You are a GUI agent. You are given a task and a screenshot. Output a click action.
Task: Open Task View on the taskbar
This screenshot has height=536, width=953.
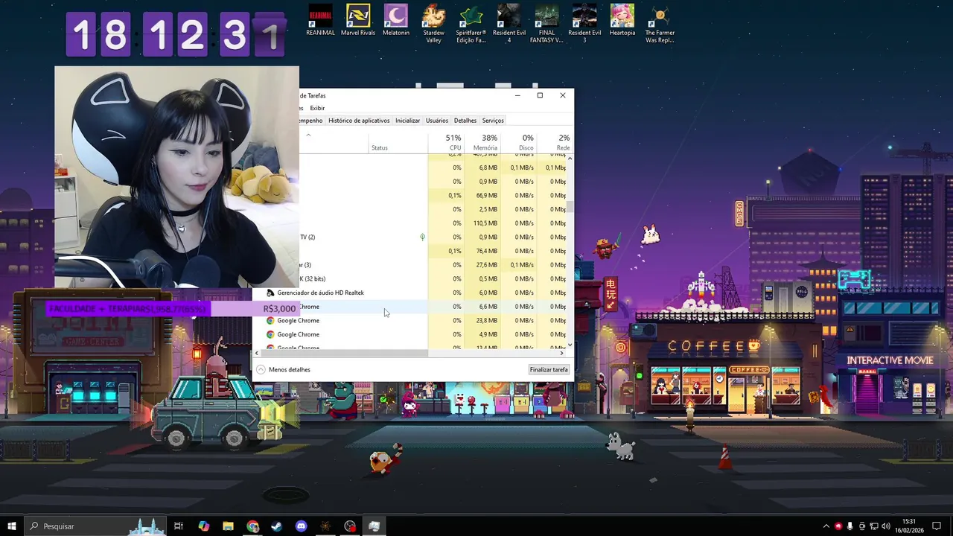click(x=179, y=526)
